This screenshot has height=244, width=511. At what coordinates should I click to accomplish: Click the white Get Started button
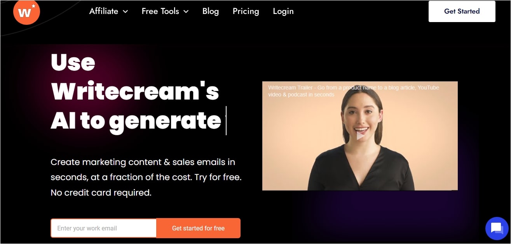coord(462,11)
